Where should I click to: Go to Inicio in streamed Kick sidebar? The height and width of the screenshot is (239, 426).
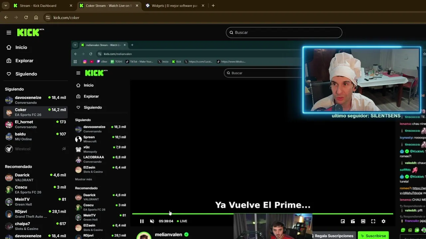(x=85, y=85)
